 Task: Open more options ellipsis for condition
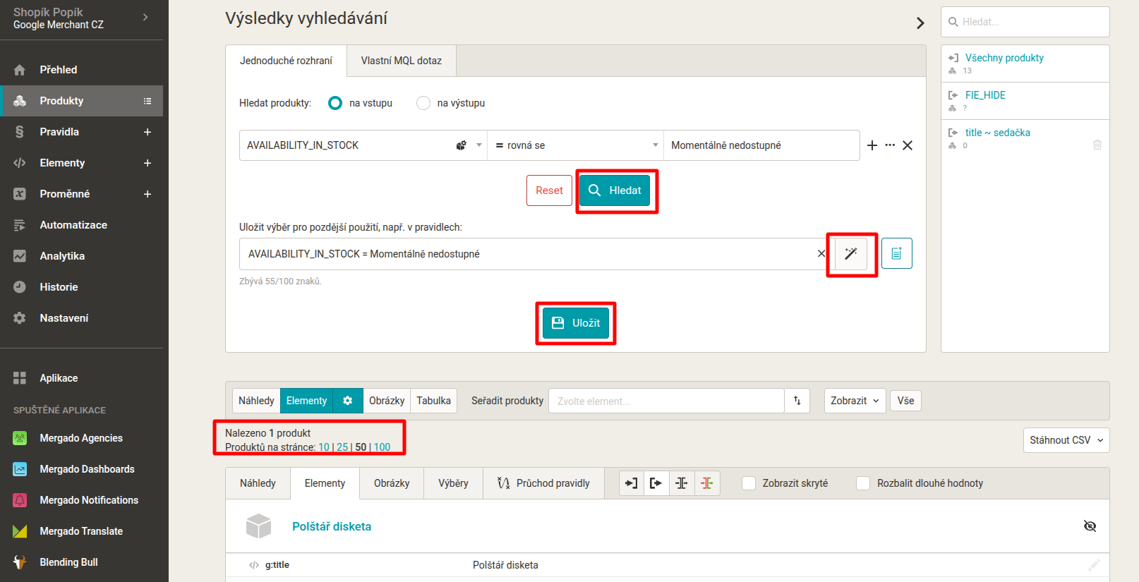coord(890,145)
